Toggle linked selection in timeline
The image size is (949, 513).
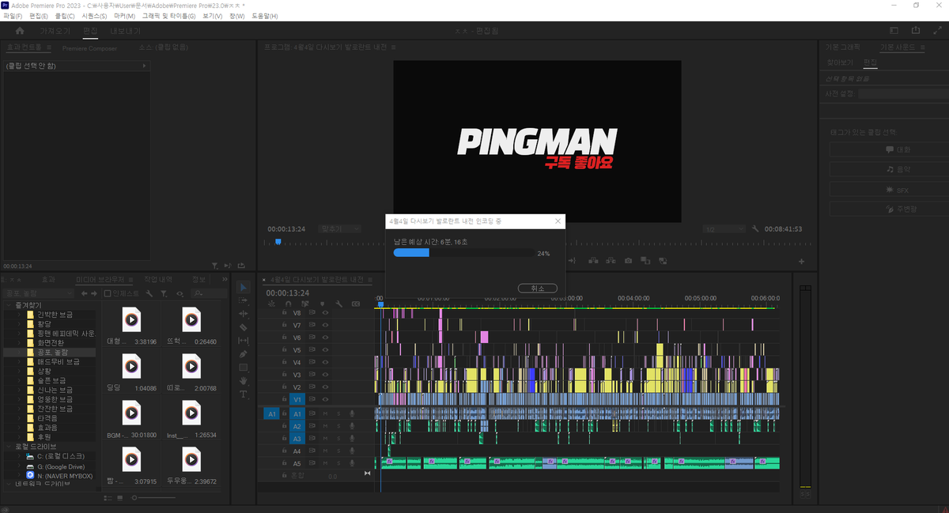pyautogui.click(x=305, y=304)
